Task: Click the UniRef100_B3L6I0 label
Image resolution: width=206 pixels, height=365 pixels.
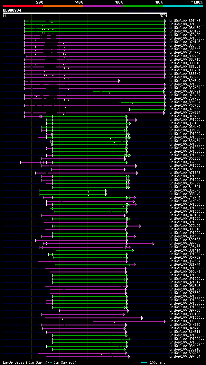Action: tap(185, 229)
